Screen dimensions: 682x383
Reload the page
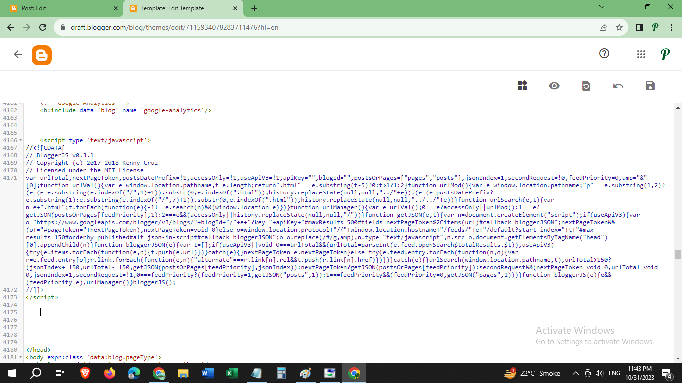43,27
